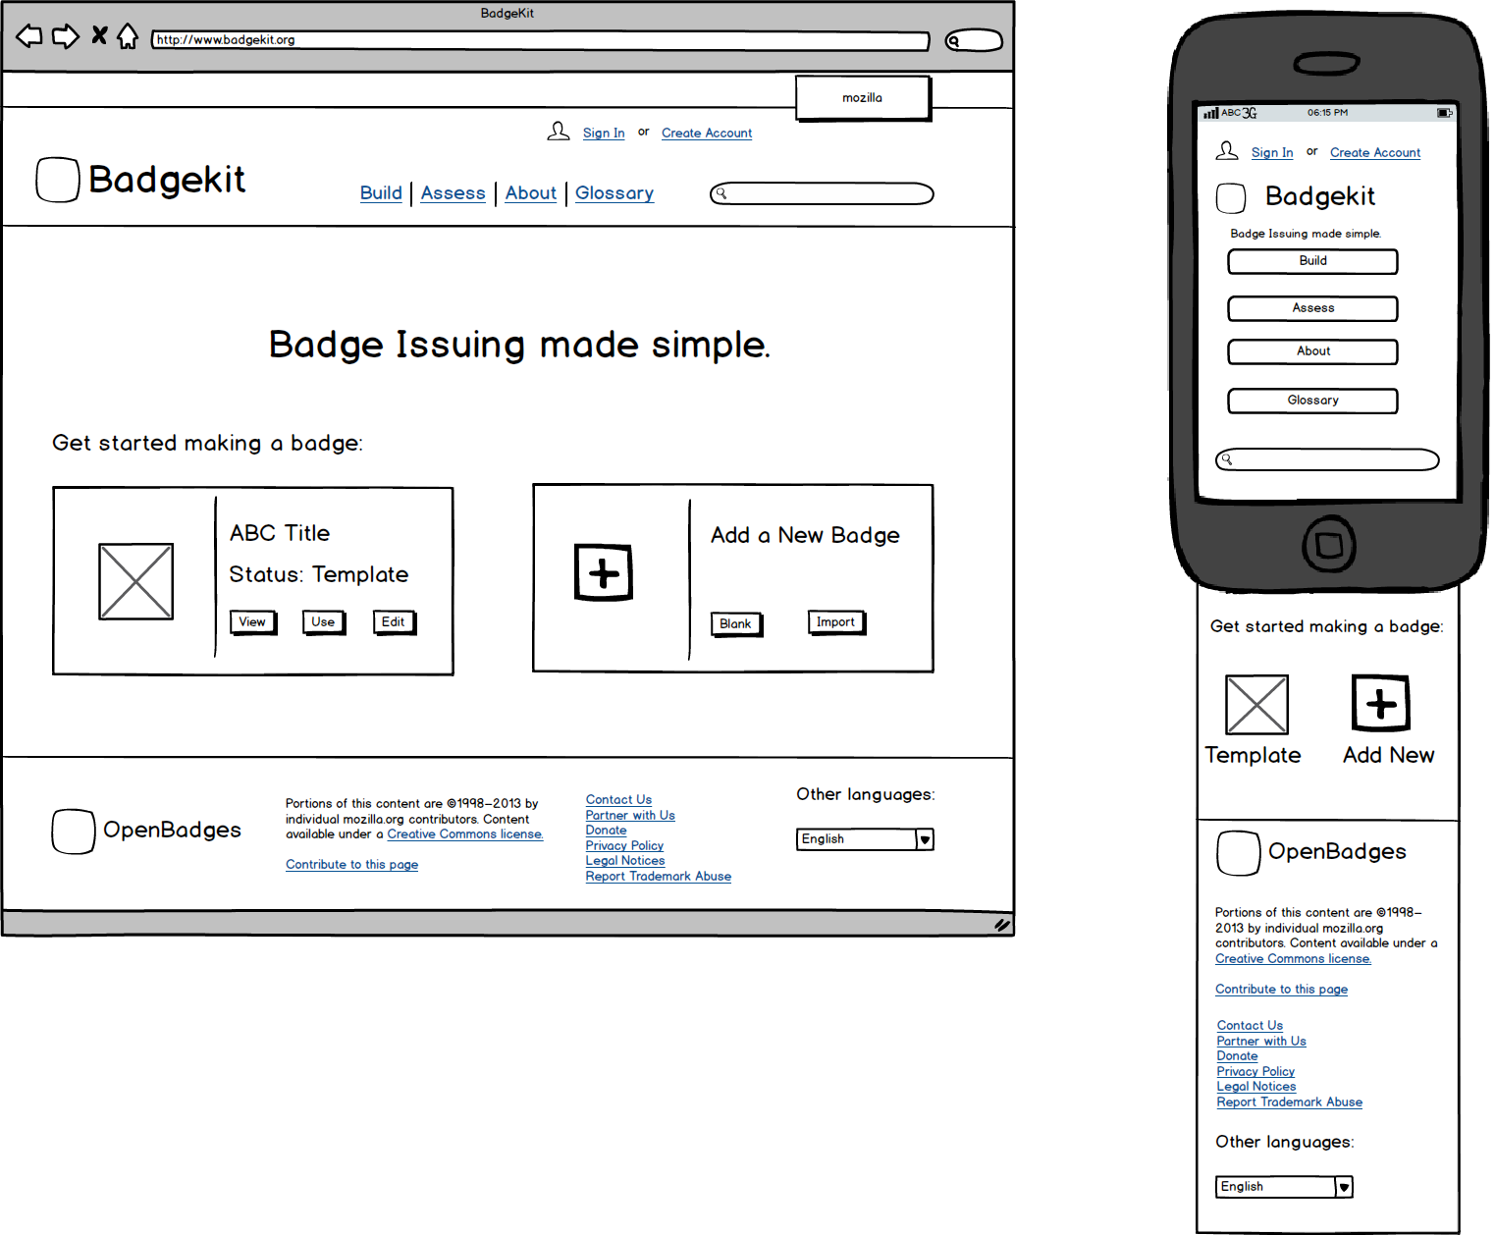1495x1235 pixels.
Task: Click the phone home button
Action: (1329, 544)
